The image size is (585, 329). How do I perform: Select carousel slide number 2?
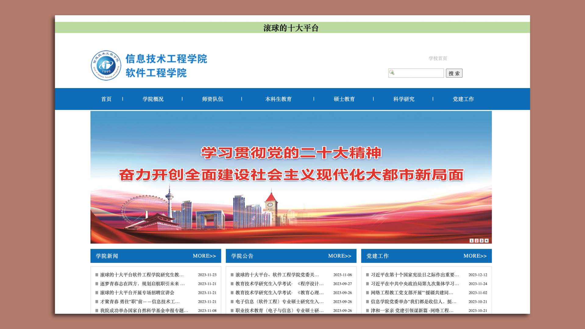point(477,240)
